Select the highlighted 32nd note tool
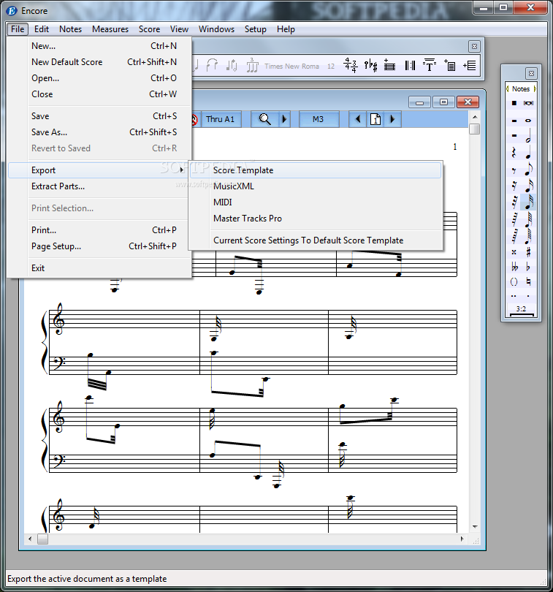Viewport: 553px width, 592px height. (528, 202)
